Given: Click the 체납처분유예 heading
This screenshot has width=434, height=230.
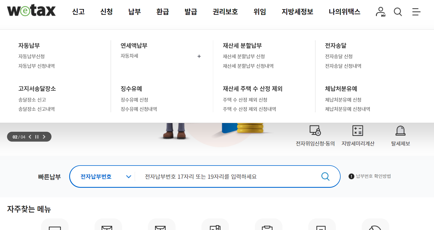Looking at the screenshot, I should point(341,89).
